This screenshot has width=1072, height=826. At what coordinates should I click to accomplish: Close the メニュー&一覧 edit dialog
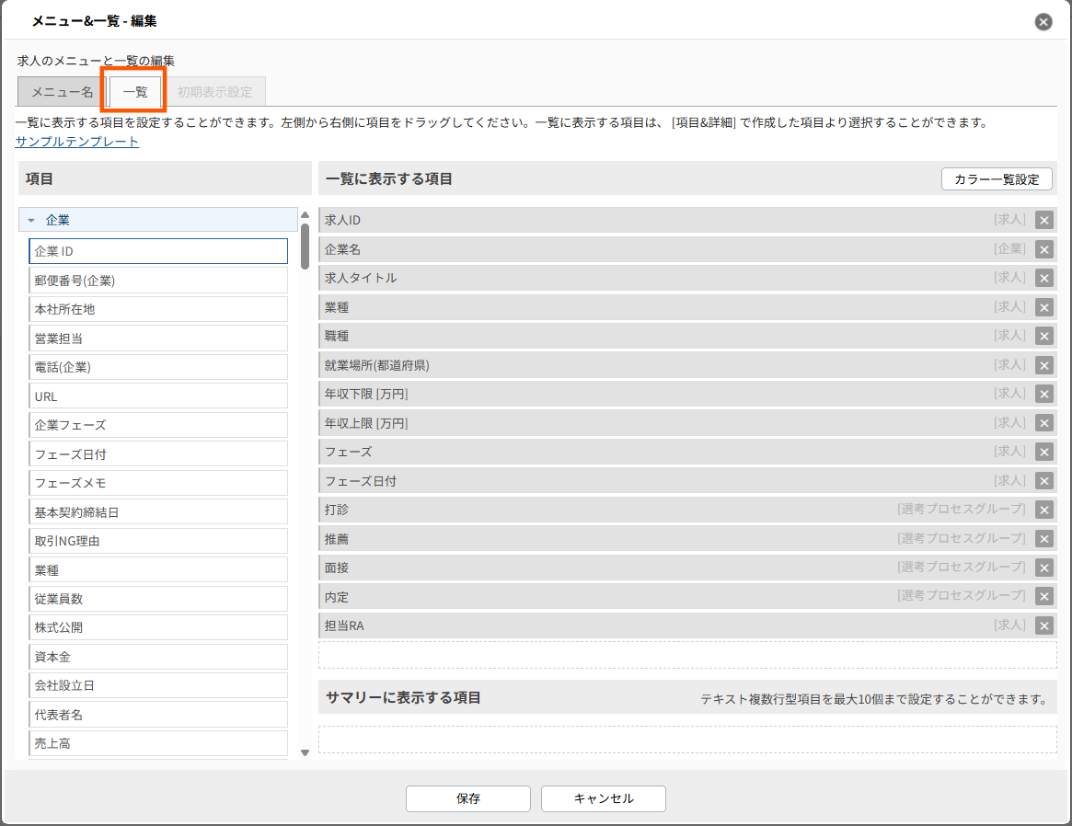coord(1043,22)
